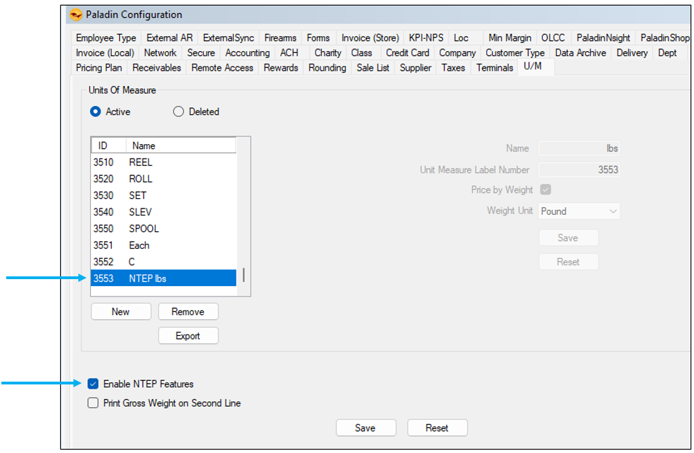Select the Deleted radio button
694x453 pixels.
click(x=179, y=112)
